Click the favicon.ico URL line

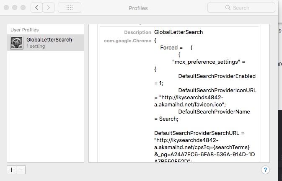(x=190, y=104)
